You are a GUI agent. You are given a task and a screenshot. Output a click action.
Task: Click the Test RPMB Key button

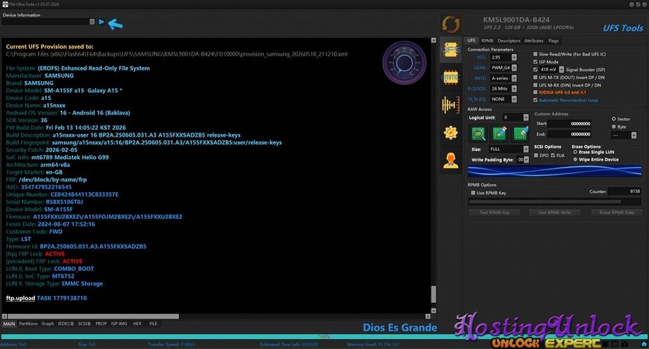point(494,212)
